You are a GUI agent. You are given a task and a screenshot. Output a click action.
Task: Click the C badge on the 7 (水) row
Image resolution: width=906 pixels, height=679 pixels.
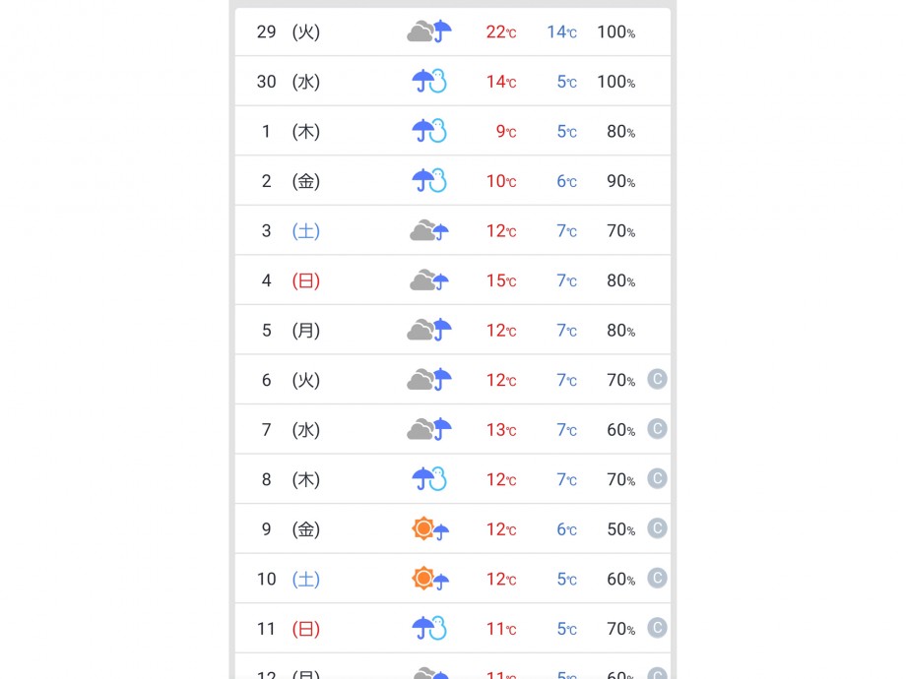(x=657, y=429)
